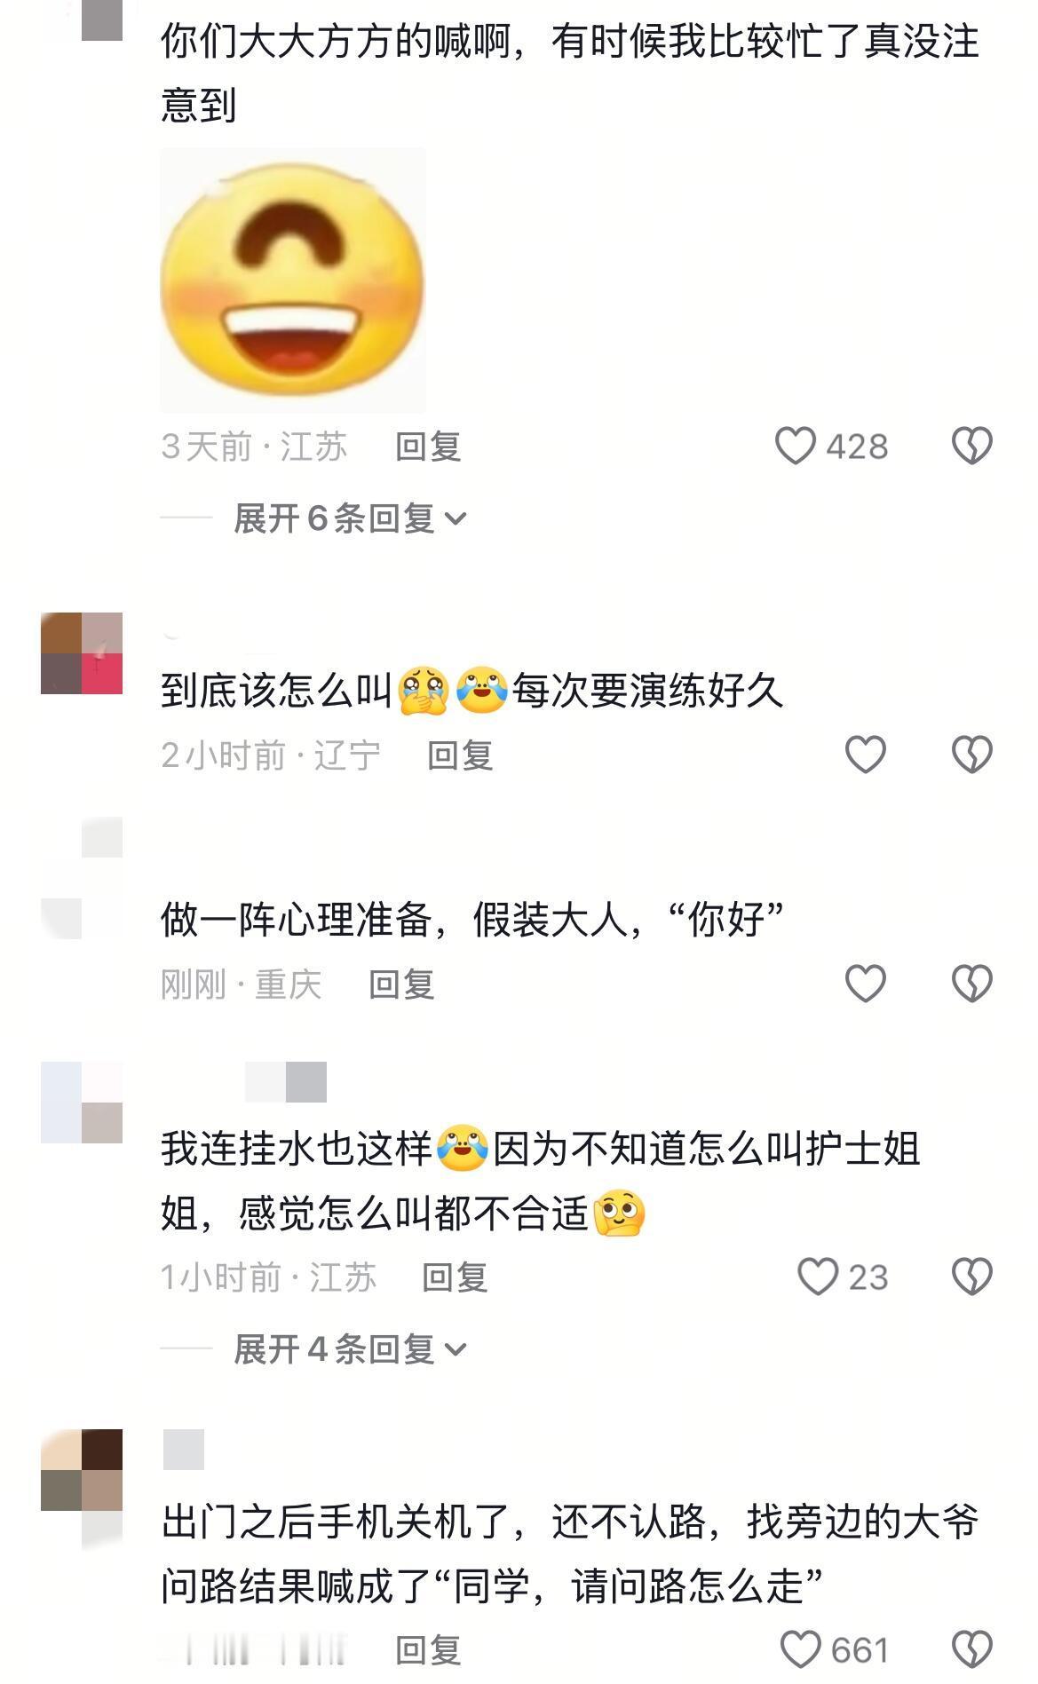Like the Liaoning comment about rehearsing

point(865,755)
